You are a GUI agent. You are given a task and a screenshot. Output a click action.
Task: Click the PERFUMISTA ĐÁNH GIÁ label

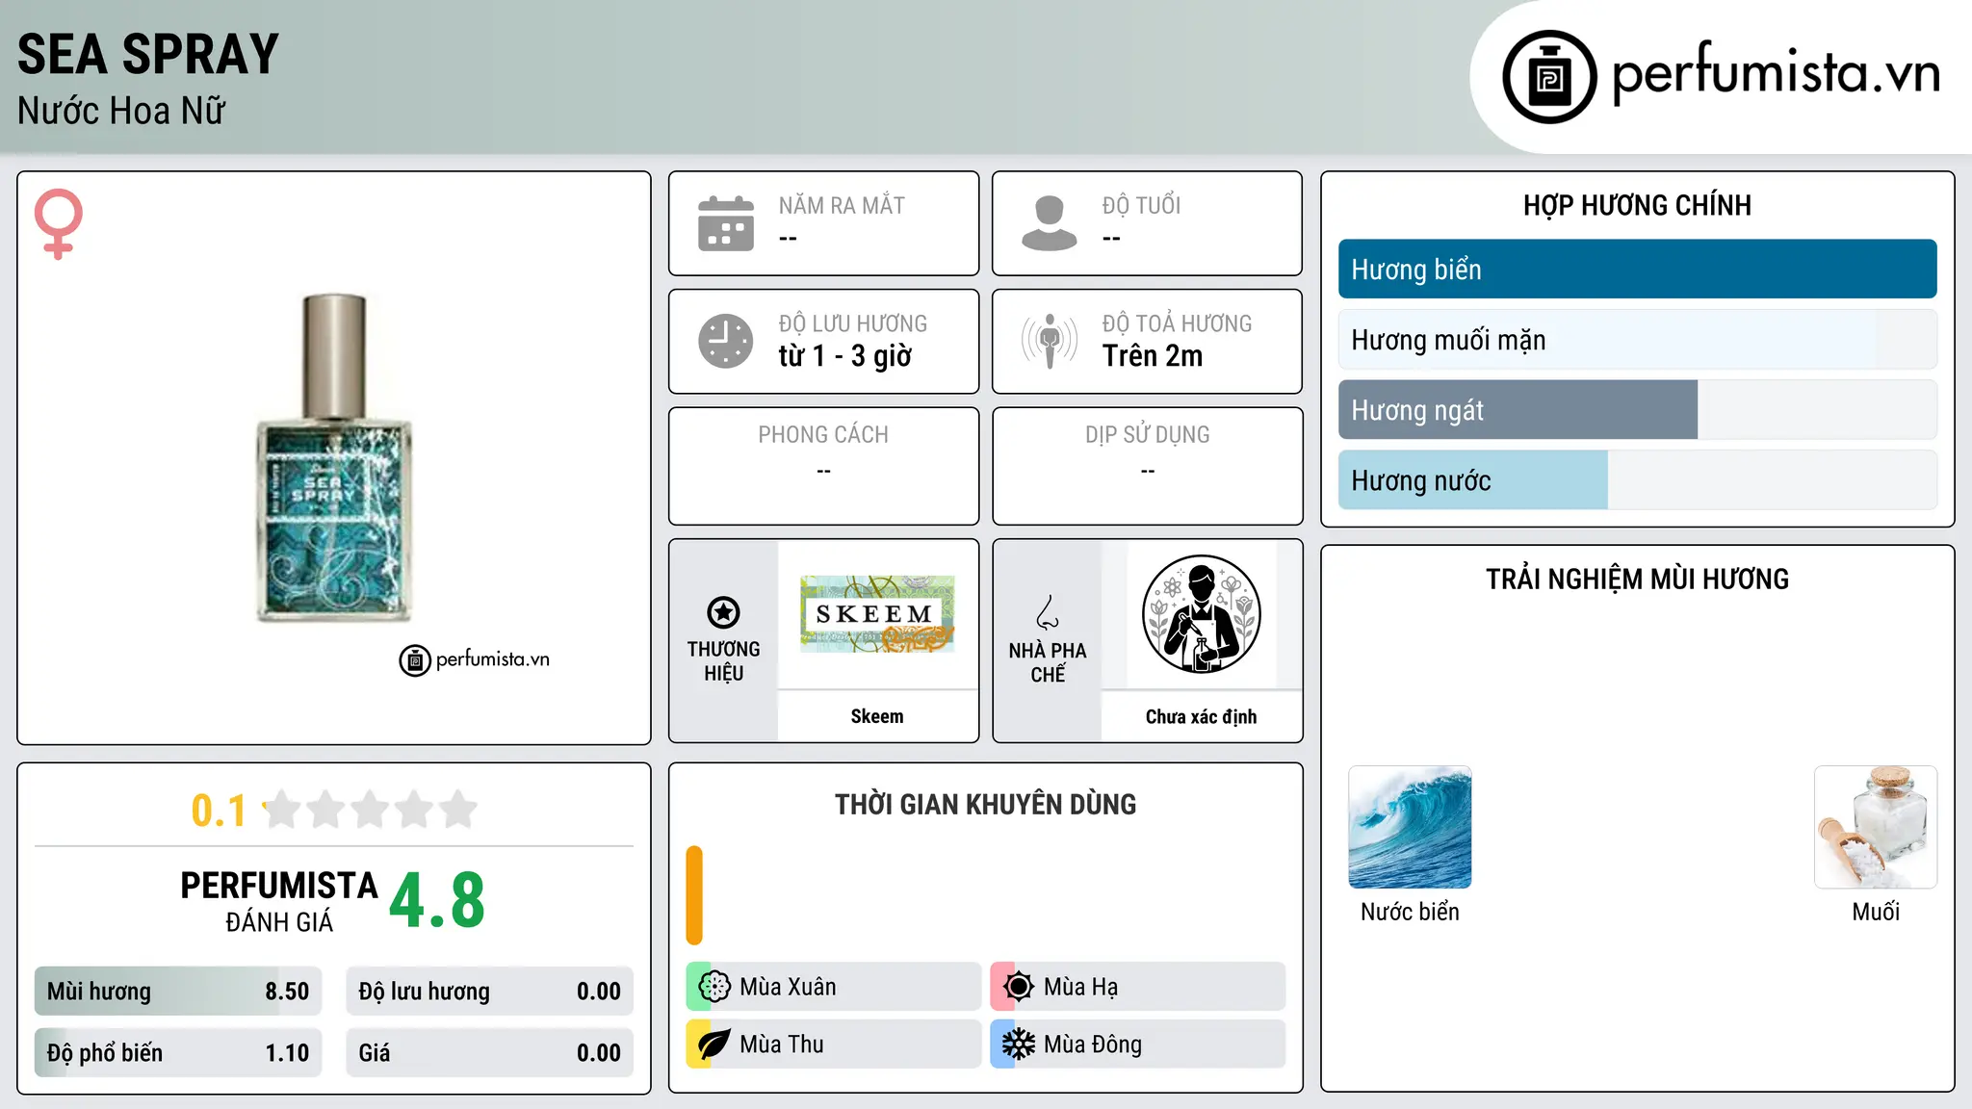point(279,901)
